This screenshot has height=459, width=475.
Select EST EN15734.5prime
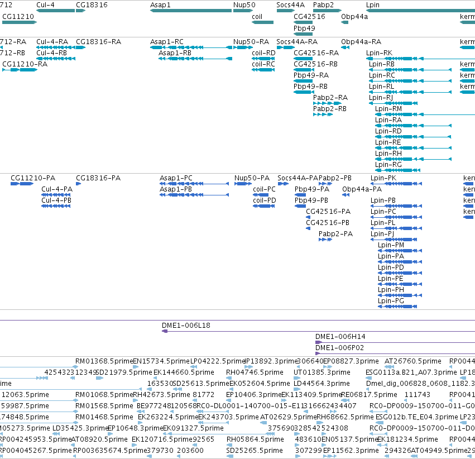point(161,361)
